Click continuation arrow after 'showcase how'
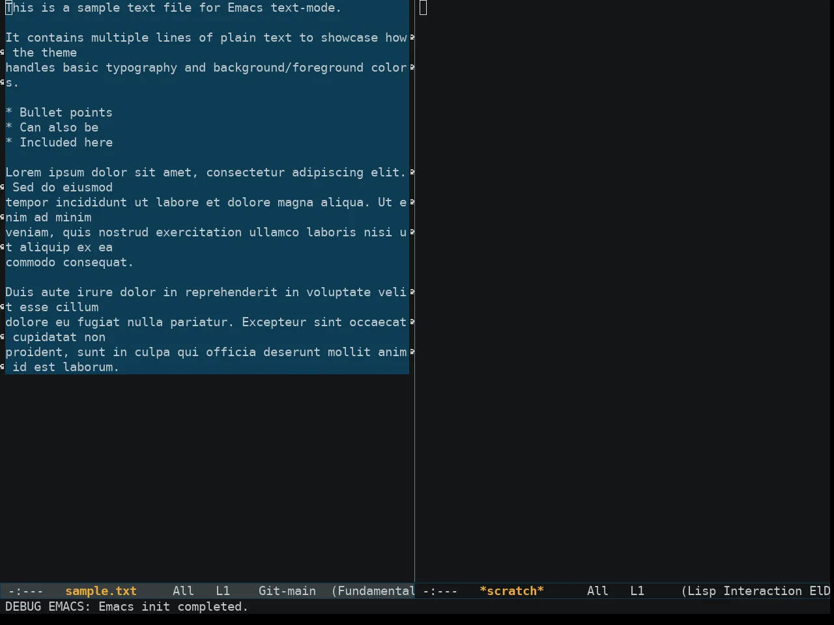 pyautogui.click(x=412, y=38)
